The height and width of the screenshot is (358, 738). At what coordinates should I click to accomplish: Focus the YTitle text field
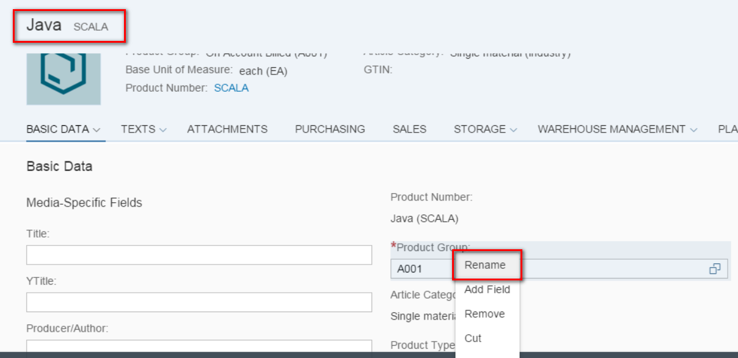(199, 302)
